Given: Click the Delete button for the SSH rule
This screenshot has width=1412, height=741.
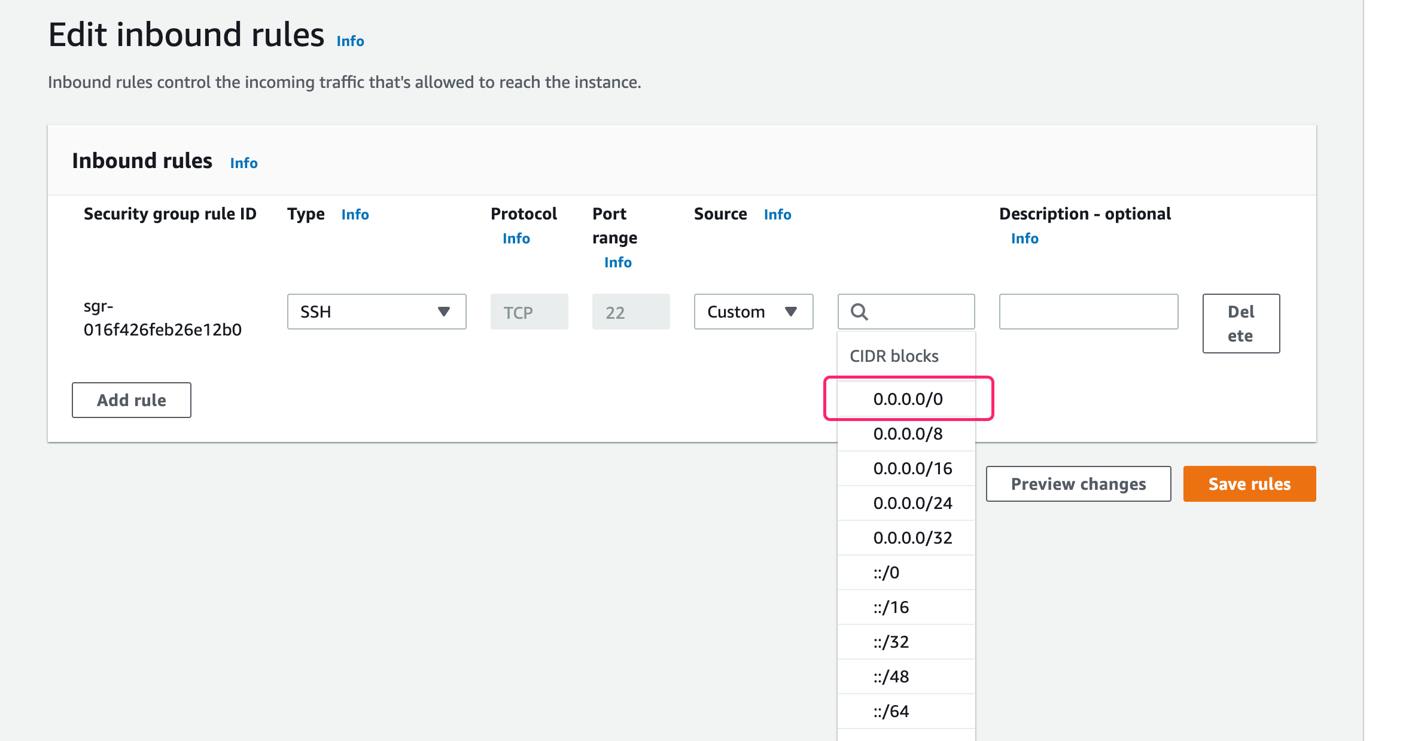Looking at the screenshot, I should coord(1240,323).
